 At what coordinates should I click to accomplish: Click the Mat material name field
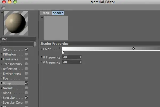18,39
